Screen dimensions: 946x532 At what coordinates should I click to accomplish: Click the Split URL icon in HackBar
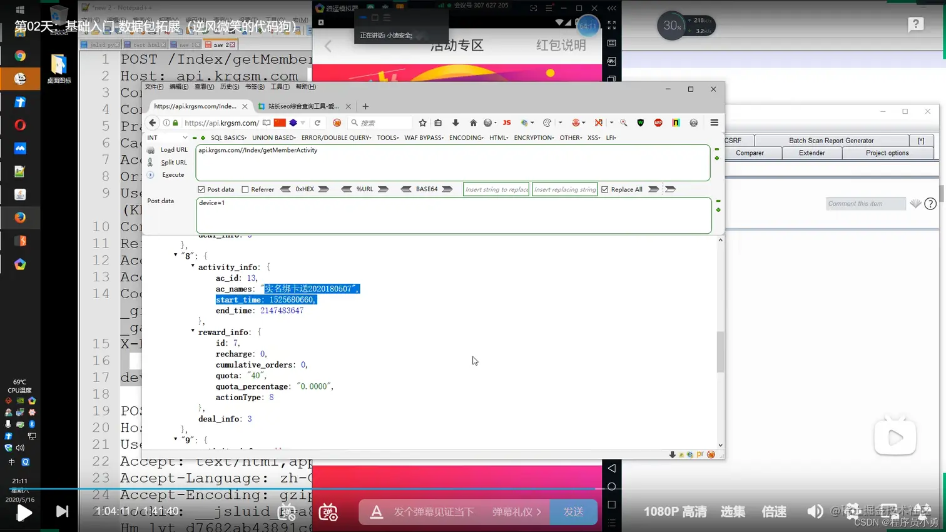[151, 163]
